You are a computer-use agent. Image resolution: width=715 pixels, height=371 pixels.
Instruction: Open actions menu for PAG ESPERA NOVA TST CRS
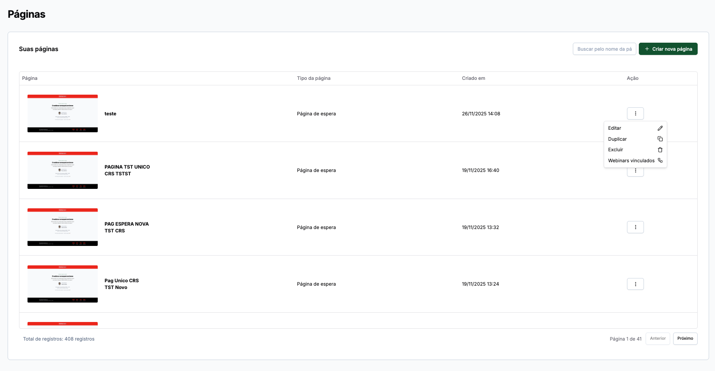(635, 227)
